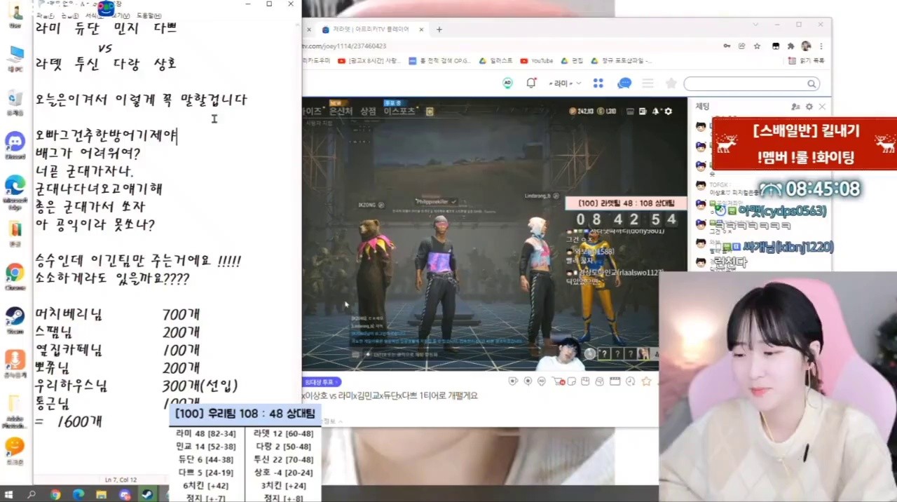The height and width of the screenshot is (502, 897).
Task: Click the BJ대상 투표 button
Action: tap(322, 382)
